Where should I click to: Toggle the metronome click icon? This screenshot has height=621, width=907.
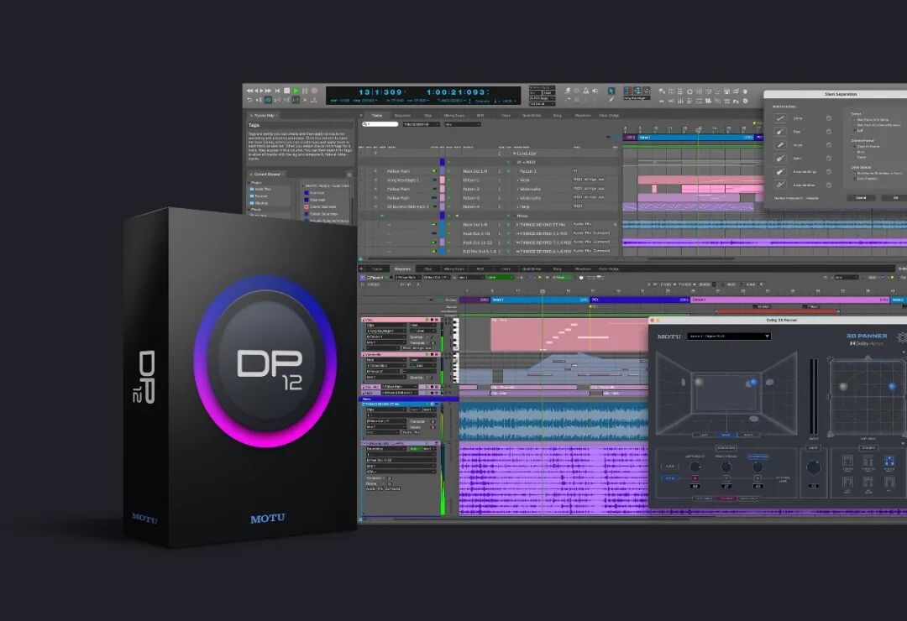click(x=586, y=91)
